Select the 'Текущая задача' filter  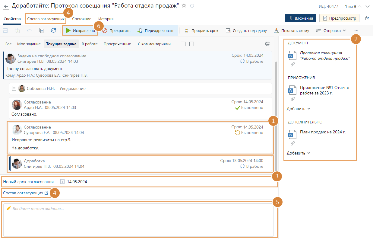tap(61, 44)
